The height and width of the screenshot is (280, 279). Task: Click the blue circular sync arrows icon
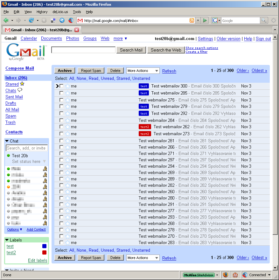tap(62, 21)
